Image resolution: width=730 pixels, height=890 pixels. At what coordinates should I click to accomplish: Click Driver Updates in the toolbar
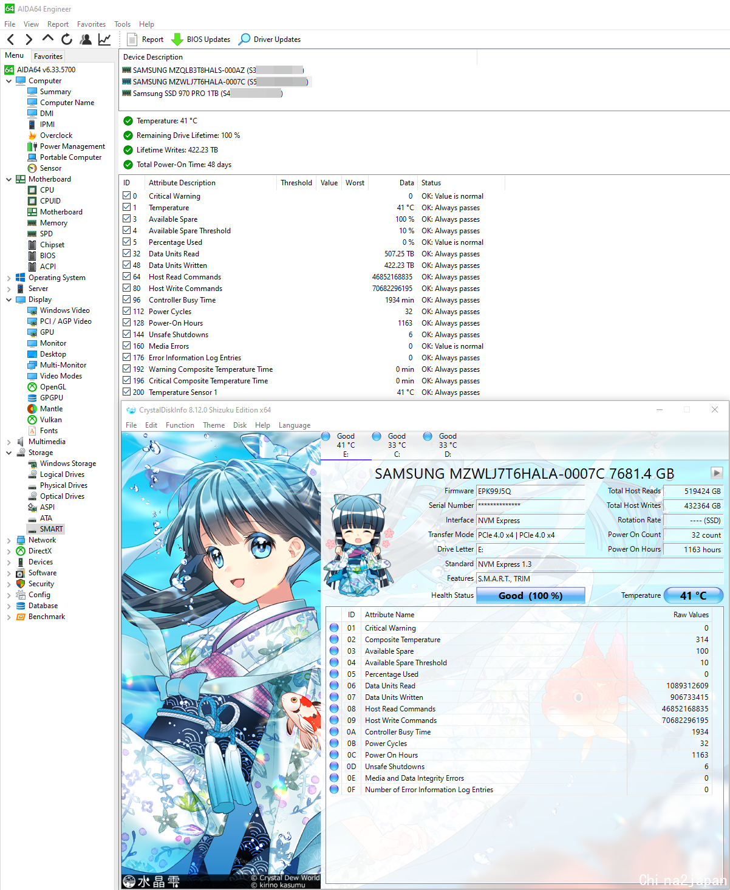[270, 39]
